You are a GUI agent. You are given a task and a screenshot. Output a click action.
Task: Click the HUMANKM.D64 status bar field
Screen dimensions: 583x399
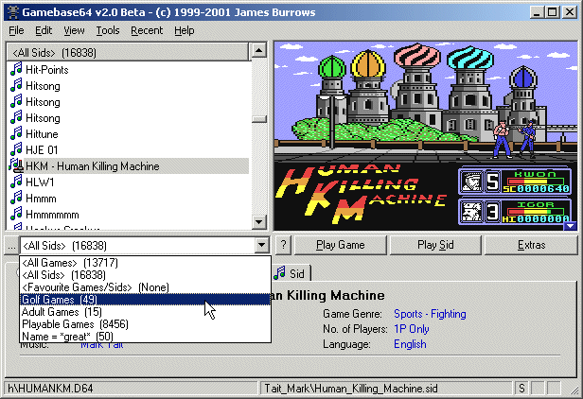tap(131, 389)
